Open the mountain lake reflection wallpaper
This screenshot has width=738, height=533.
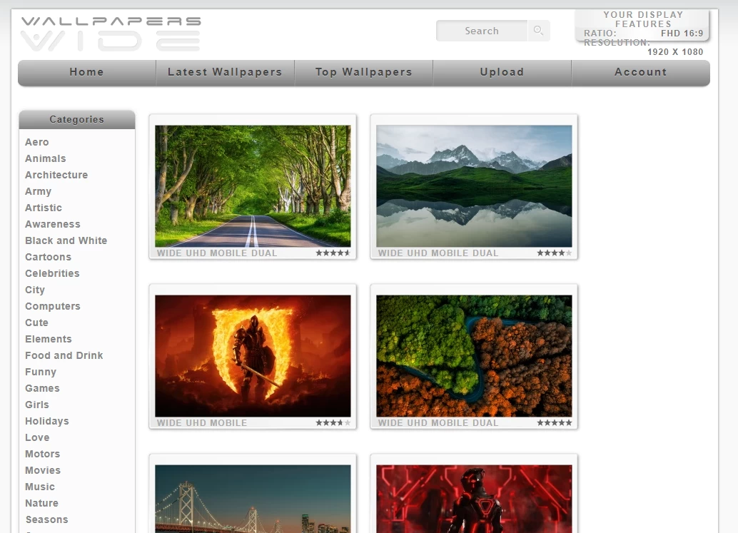474,186
